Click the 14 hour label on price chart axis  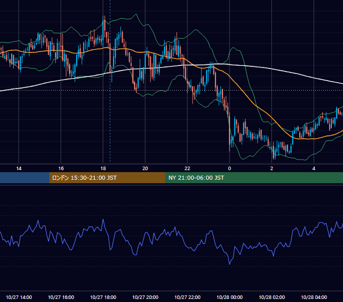(x=19, y=169)
